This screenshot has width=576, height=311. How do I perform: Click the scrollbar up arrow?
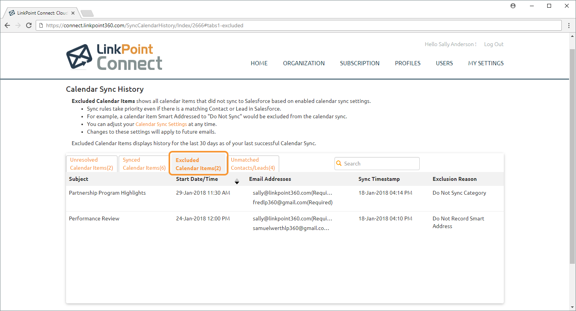[x=572, y=36]
